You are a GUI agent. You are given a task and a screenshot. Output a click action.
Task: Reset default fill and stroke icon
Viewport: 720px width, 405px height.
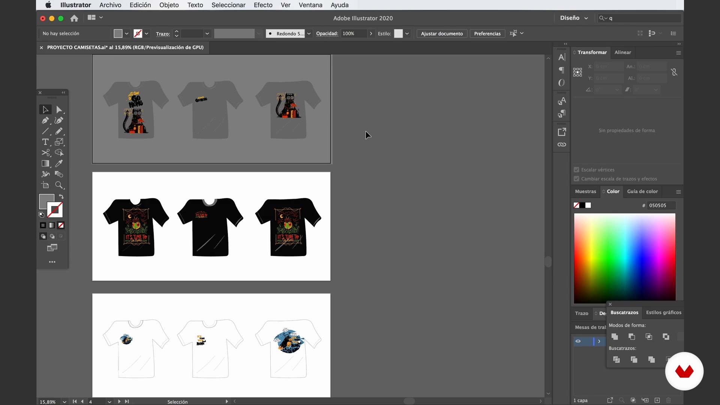tap(41, 214)
